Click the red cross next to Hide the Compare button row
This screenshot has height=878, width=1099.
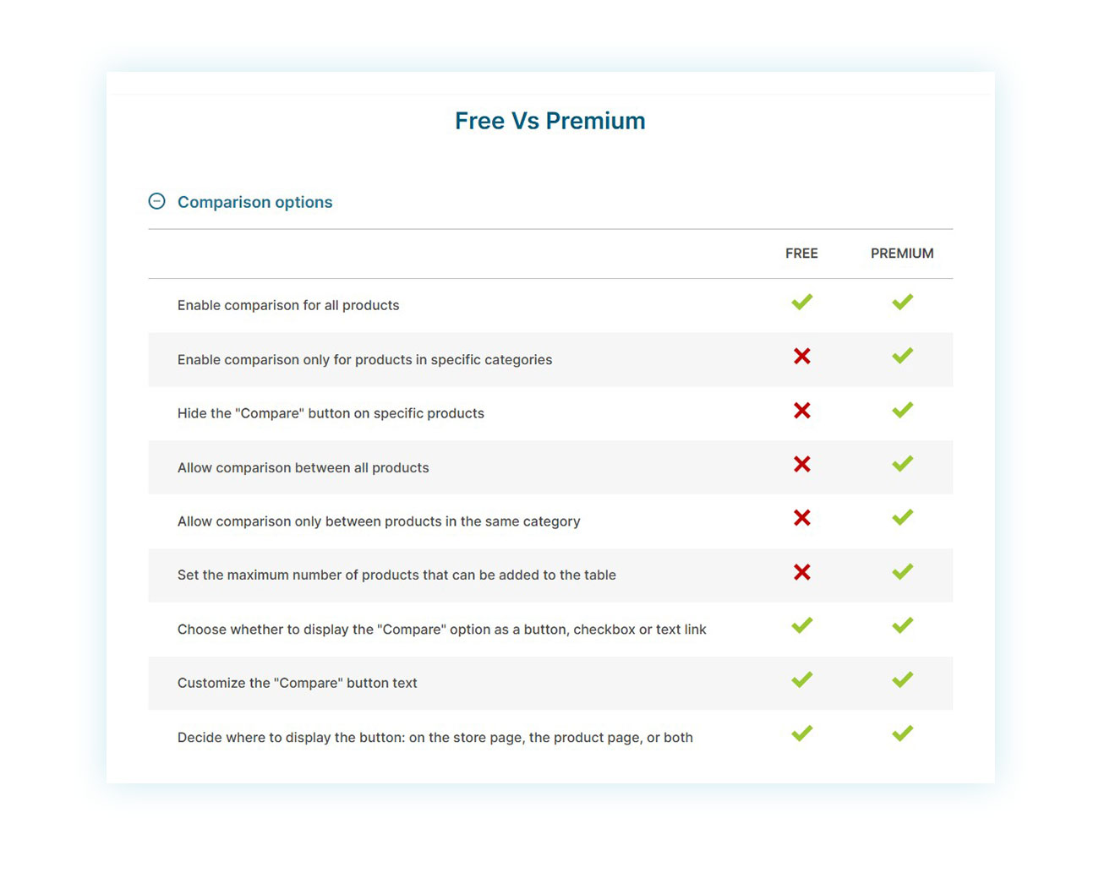[801, 411]
